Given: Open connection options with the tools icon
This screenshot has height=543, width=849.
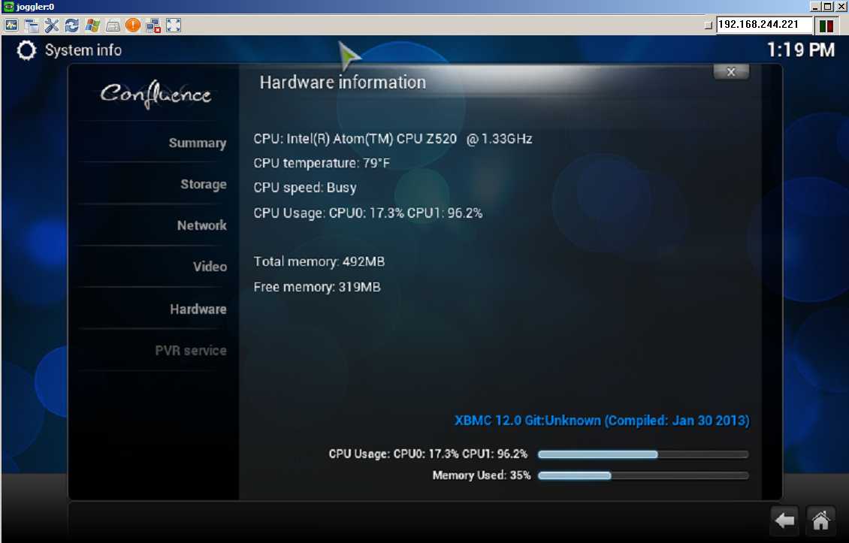Looking at the screenshot, I should [x=51, y=25].
